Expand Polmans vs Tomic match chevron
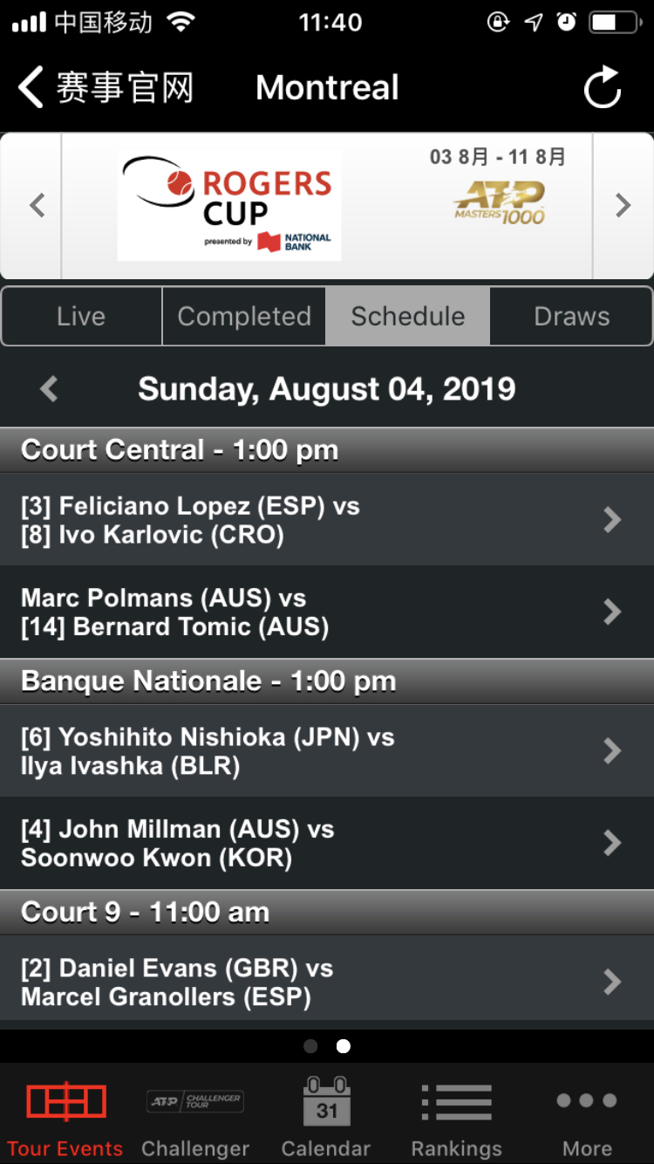 pos(612,612)
